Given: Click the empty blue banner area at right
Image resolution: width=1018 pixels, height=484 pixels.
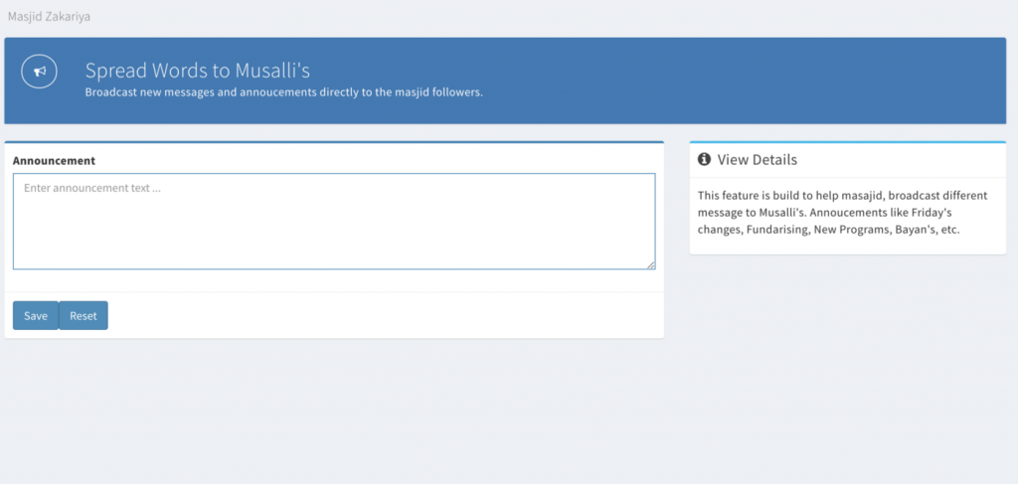Looking at the screenshot, I should (795, 80).
